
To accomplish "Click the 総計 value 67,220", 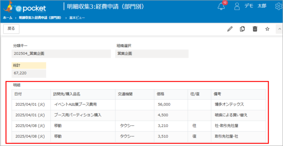I will (29, 74).
